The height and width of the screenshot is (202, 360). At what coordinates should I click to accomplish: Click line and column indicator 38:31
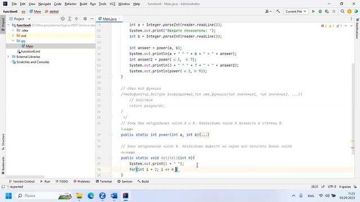click(314, 187)
